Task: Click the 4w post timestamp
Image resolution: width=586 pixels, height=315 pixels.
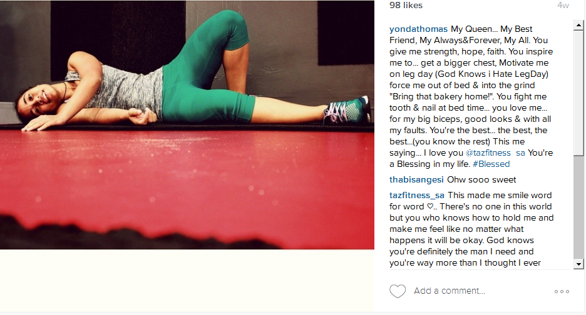Action: coord(563,5)
